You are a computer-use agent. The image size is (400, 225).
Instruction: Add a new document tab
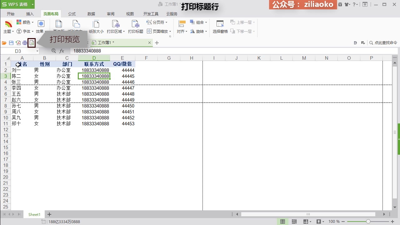point(157,43)
